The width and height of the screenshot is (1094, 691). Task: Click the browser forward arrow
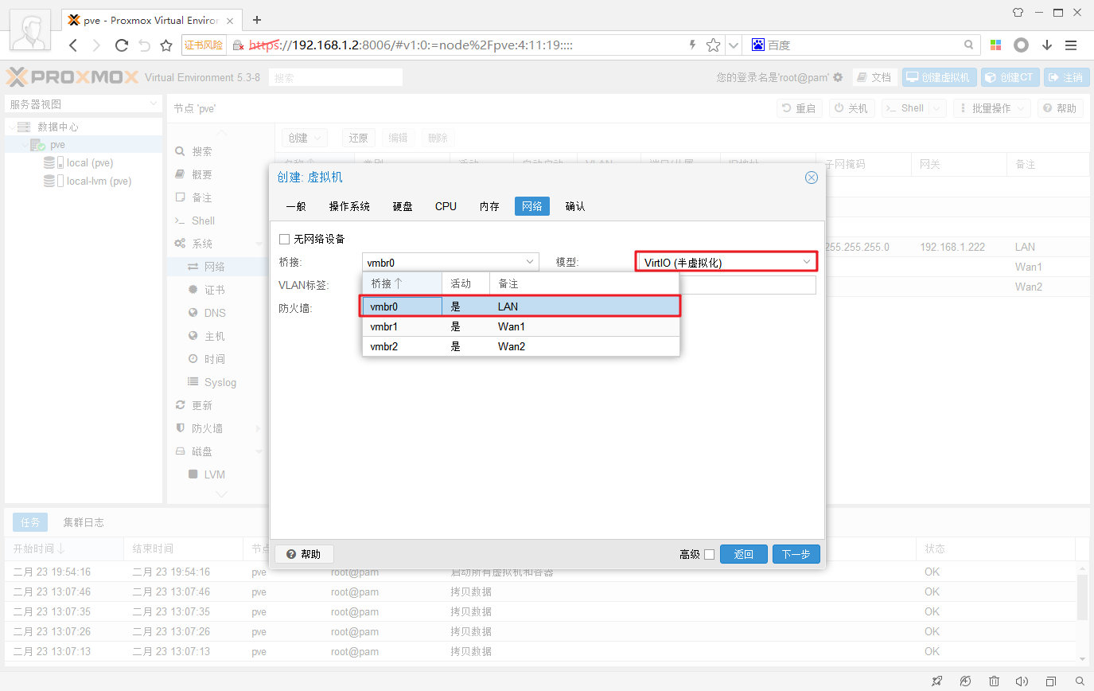[96, 45]
